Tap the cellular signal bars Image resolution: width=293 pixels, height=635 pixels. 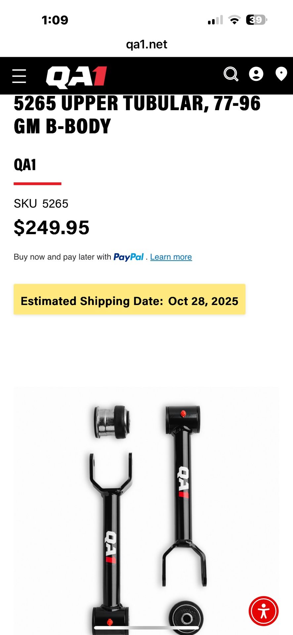(x=215, y=20)
